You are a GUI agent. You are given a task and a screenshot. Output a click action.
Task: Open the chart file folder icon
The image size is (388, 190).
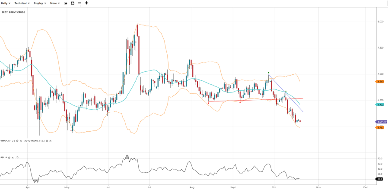coord(66,3)
